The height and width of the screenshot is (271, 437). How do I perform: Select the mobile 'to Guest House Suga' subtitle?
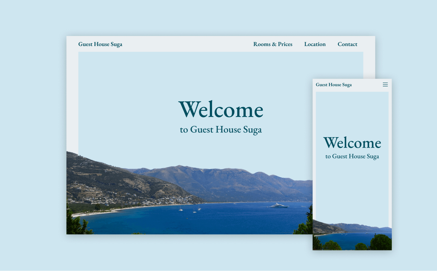tap(352, 156)
